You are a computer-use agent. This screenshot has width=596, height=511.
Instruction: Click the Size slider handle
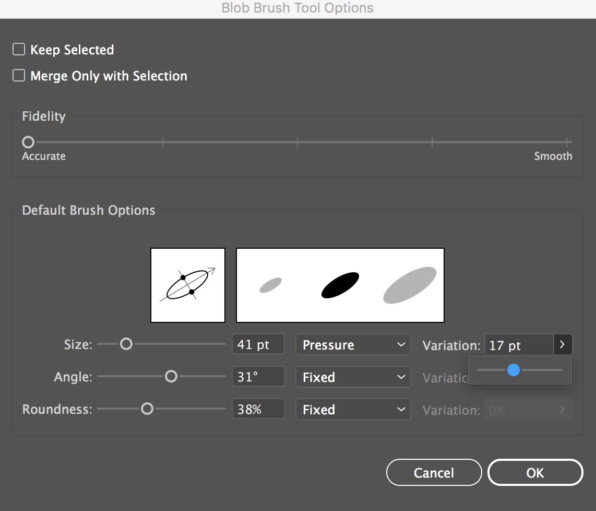click(126, 344)
